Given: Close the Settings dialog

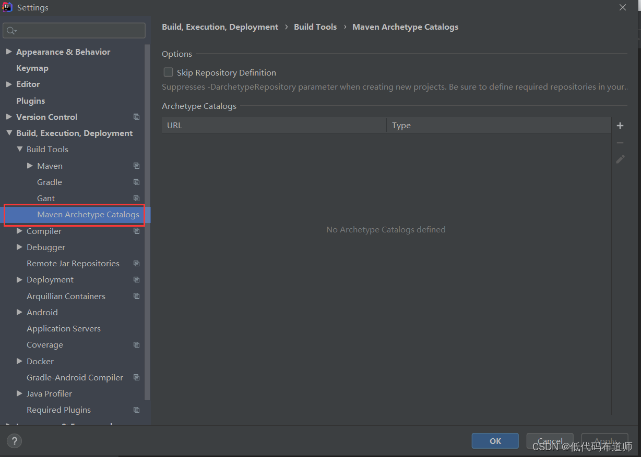Looking at the screenshot, I should click(623, 7).
